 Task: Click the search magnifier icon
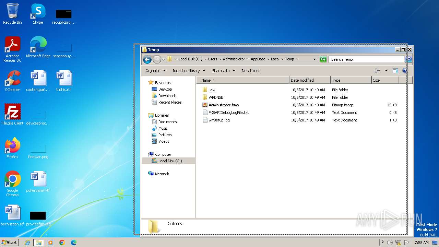pos(408,59)
